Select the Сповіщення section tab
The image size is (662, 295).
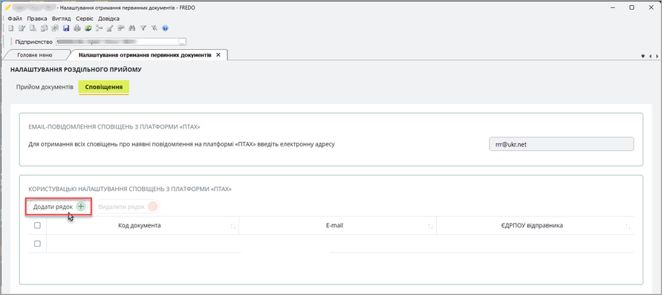click(104, 87)
